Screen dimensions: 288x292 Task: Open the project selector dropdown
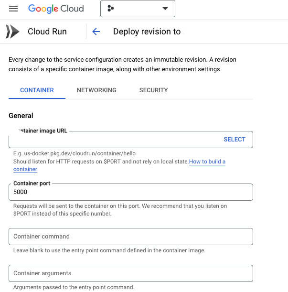tap(138, 9)
